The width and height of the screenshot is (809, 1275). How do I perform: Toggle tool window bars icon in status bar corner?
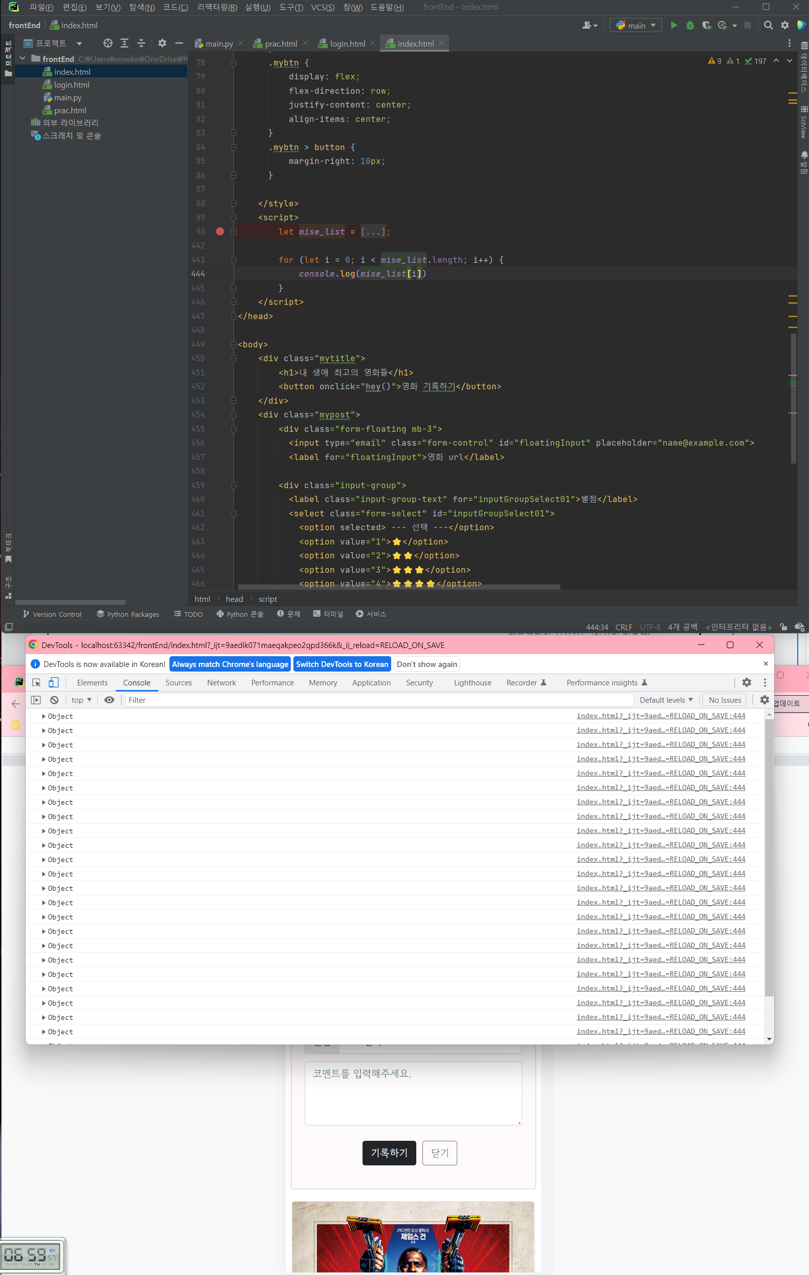point(9,627)
